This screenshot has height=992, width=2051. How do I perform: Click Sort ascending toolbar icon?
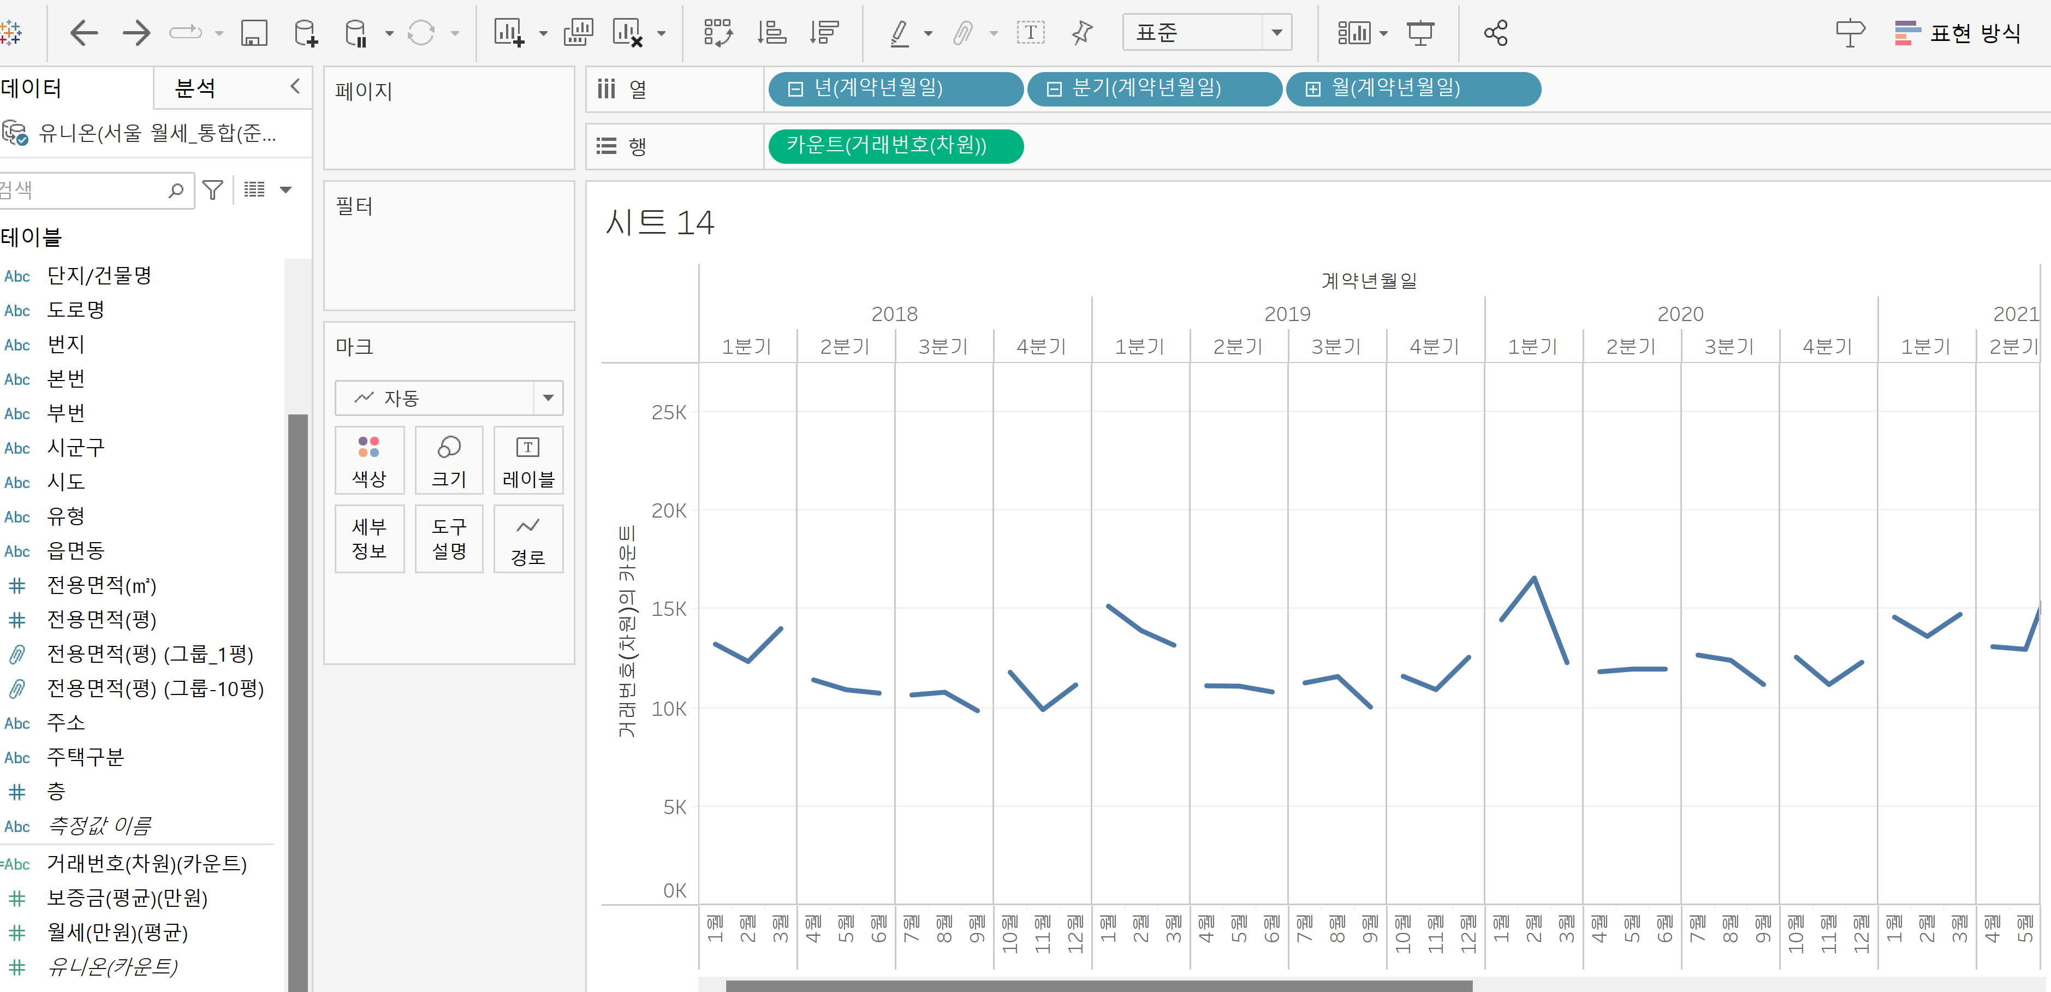(x=771, y=33)
